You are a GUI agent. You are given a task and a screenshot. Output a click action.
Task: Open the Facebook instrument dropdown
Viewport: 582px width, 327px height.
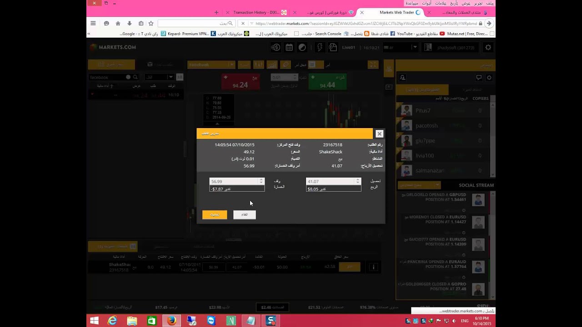(x=211, y=65)
